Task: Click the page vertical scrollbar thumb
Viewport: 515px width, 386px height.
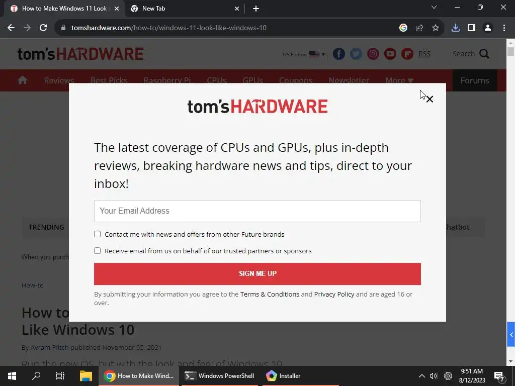Action: point(510,52)
